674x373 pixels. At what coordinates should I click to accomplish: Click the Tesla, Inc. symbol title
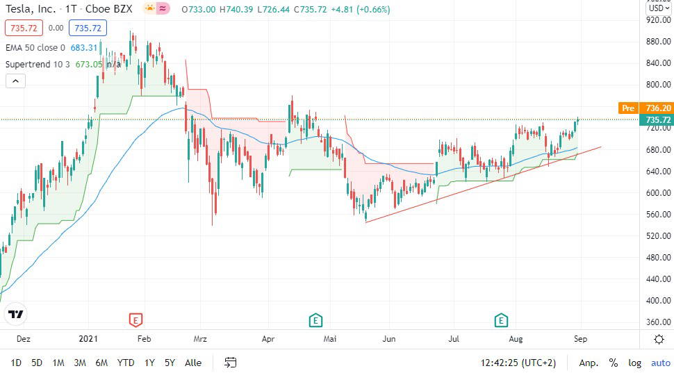30,8
